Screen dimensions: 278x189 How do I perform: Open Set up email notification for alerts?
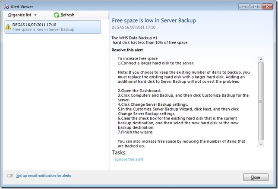coord(44,176)
